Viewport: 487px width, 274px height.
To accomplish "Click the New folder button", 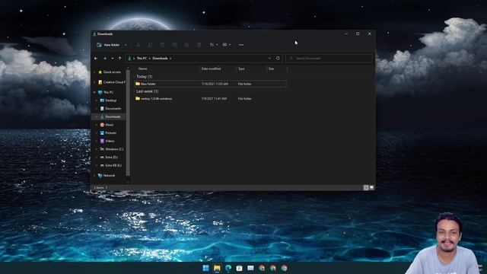I will (x=108, y=45).
